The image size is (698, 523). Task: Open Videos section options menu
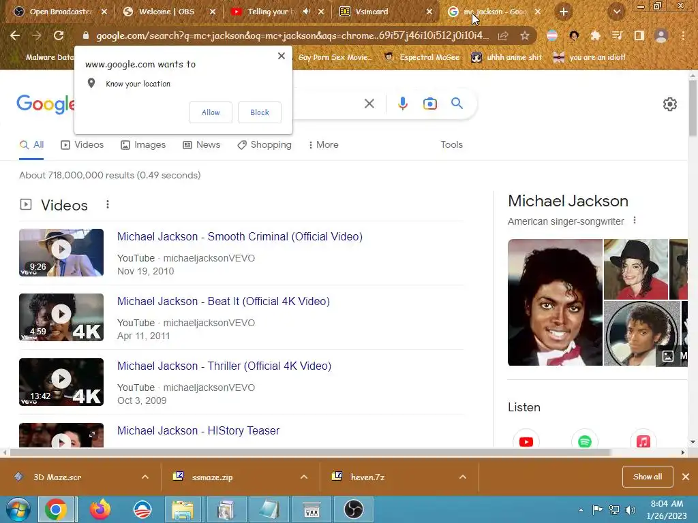coord(107,204)
